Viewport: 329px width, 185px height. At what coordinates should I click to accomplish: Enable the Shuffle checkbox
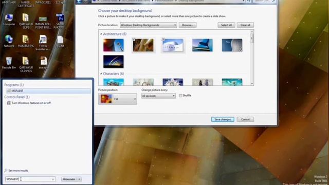pos(180,96)
